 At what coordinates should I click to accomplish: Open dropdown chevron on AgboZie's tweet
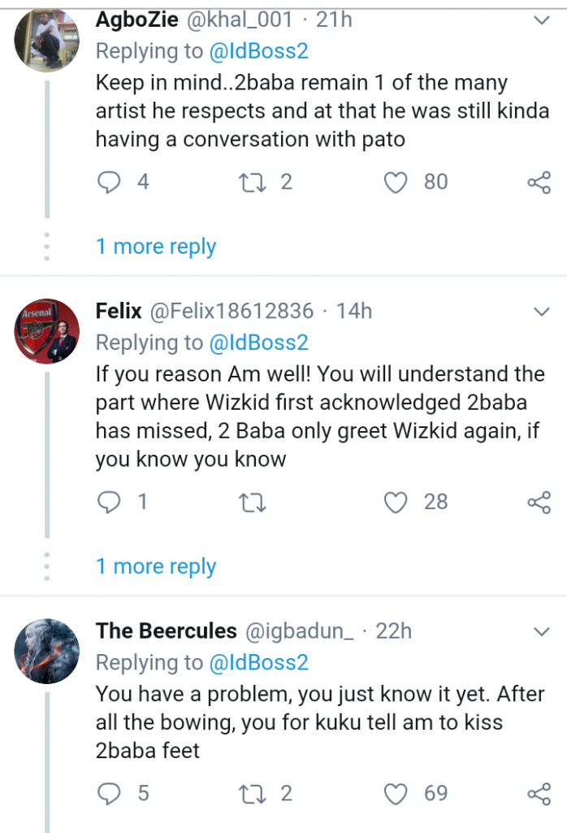541,20
